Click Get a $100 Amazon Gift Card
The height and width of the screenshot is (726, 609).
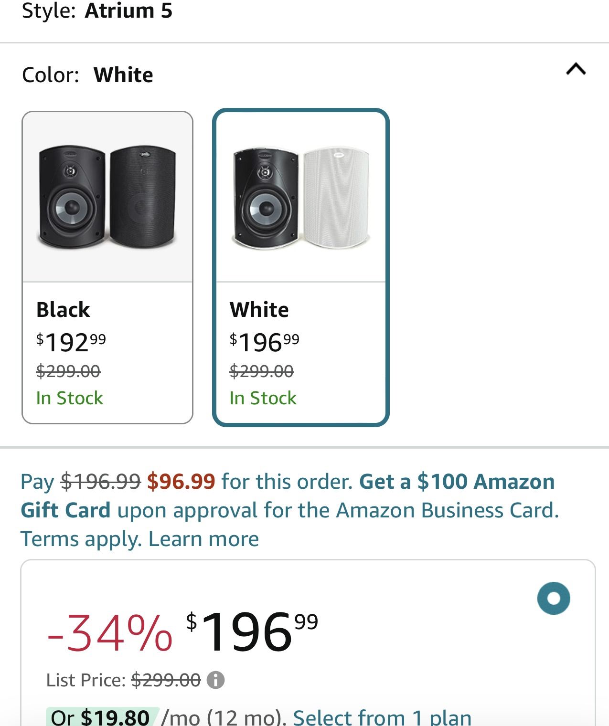point(457,482)
